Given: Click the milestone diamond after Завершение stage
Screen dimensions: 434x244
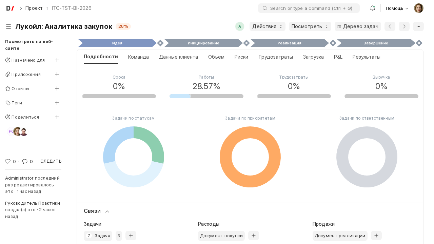Looking at the screenshot, I should click(419, 43).
